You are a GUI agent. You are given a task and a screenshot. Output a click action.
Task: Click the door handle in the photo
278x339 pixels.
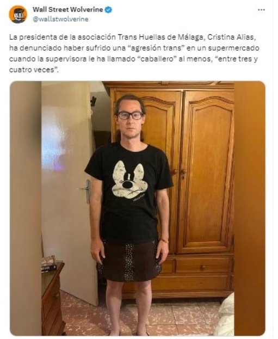pyautogui.click(x=85, y=190)
